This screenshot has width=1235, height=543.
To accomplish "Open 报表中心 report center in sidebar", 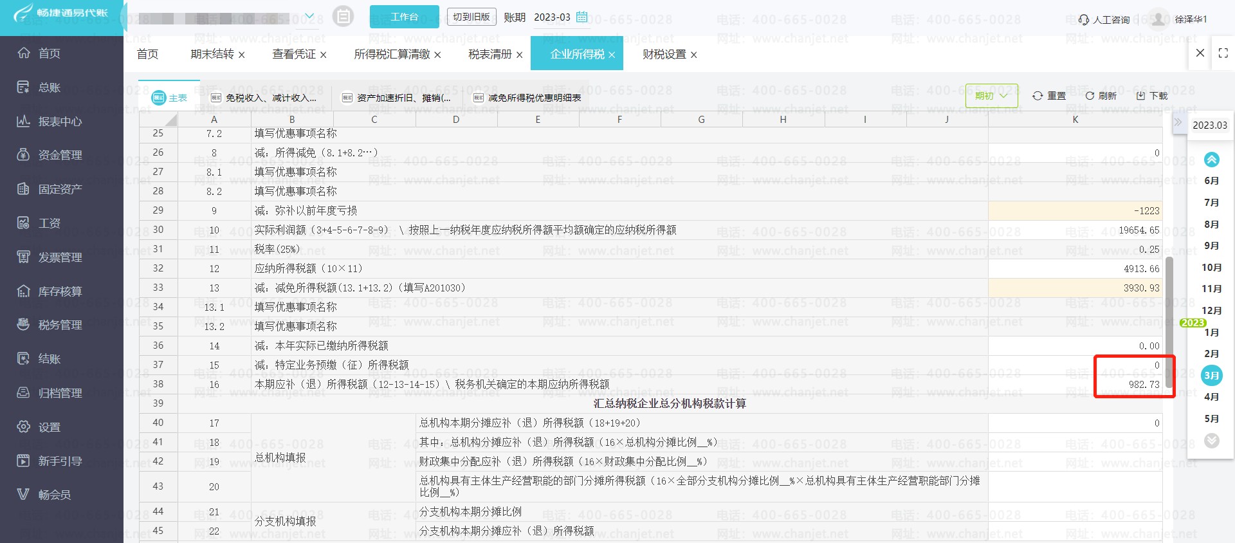I will [49, 121].
